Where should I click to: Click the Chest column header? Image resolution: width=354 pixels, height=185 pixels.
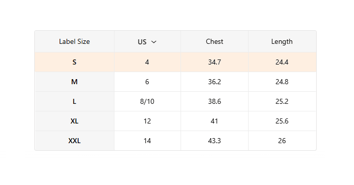click(x=214, y=41)
